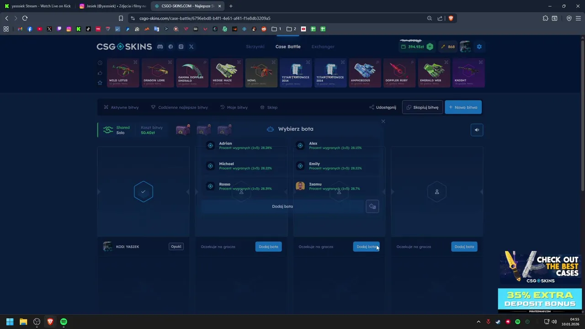This screenshot has width=585, height=329.
Task: Click Udostępnij share link
Action: 383,107
